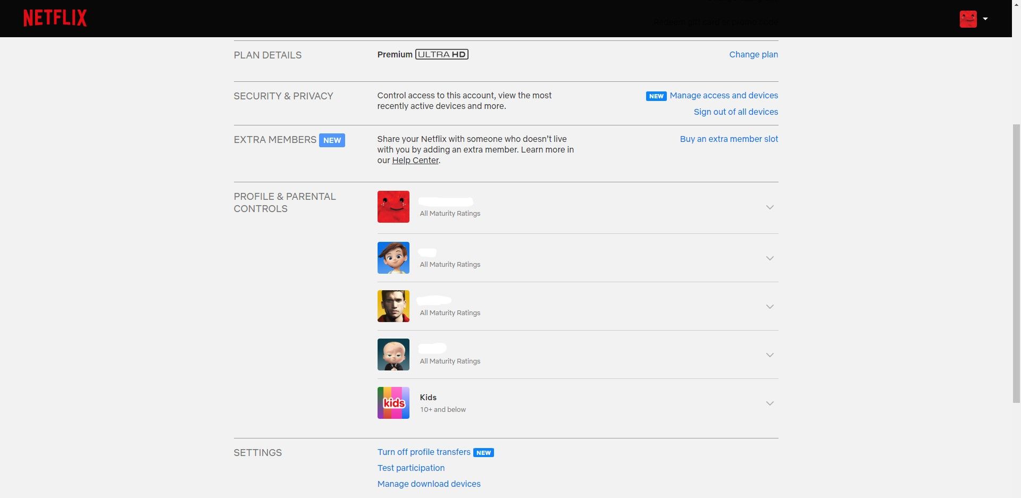Open Test participation settings
The width and height of the screenshot is (1021, 498).
[411, 468]
